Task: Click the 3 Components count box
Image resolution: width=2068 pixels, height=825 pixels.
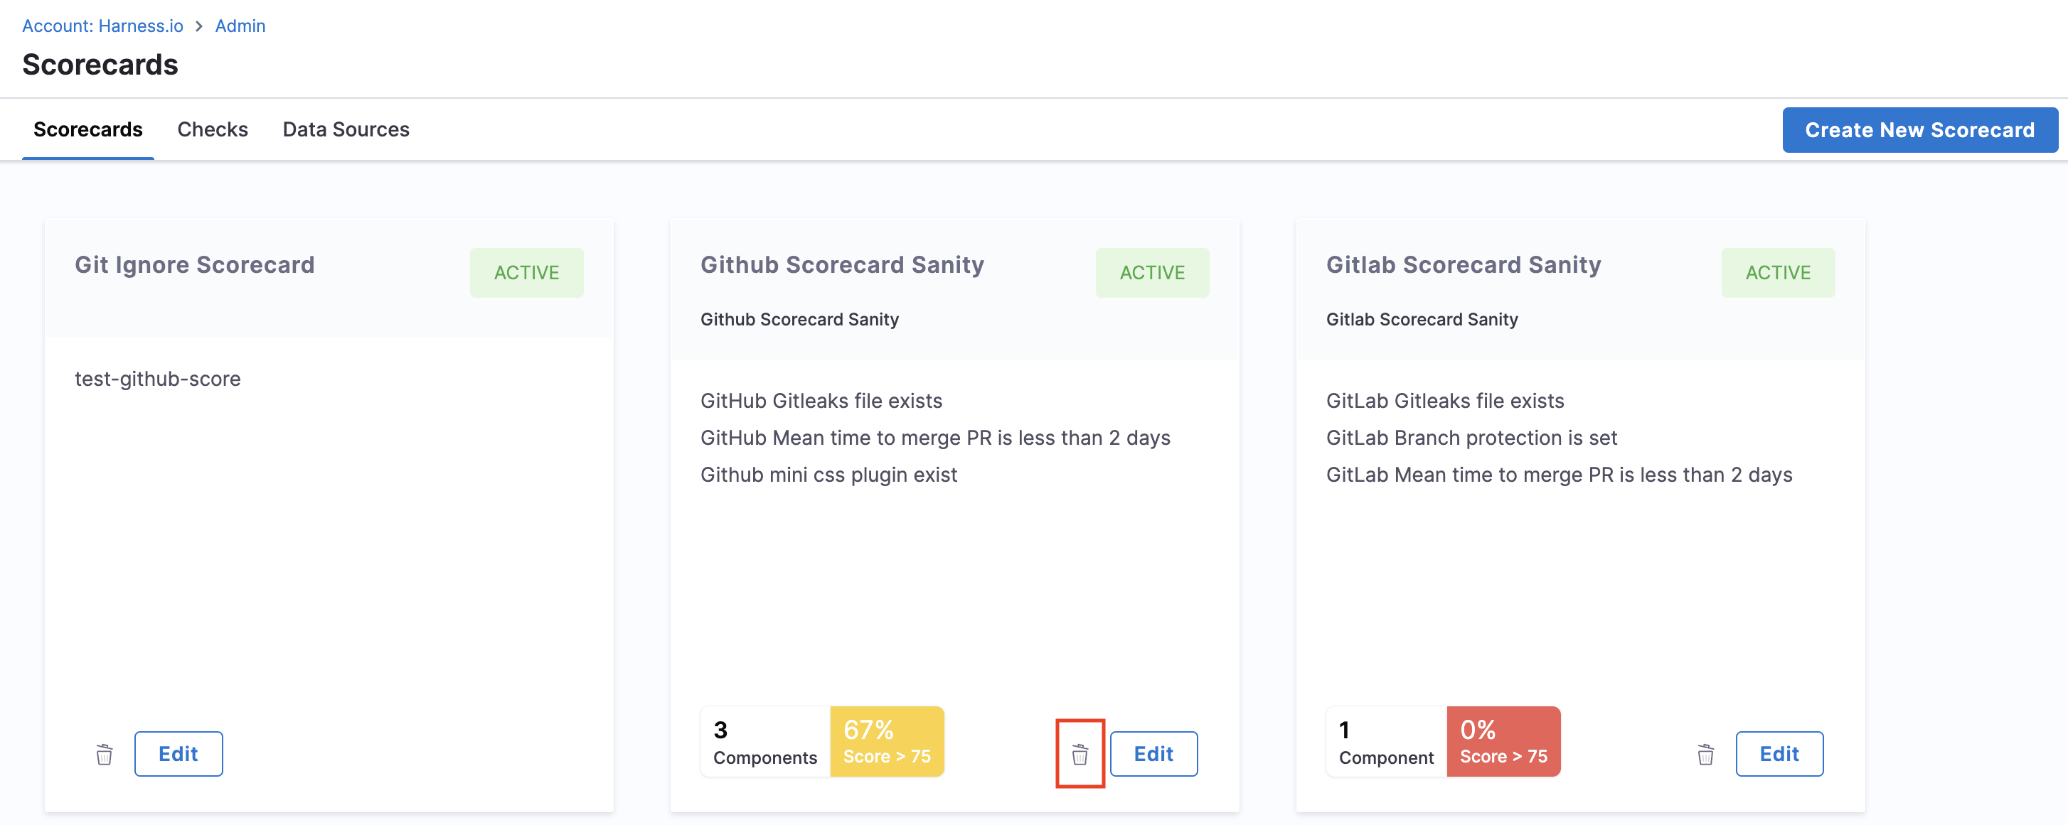Action: pyautogui.click(x=765, y=742)
